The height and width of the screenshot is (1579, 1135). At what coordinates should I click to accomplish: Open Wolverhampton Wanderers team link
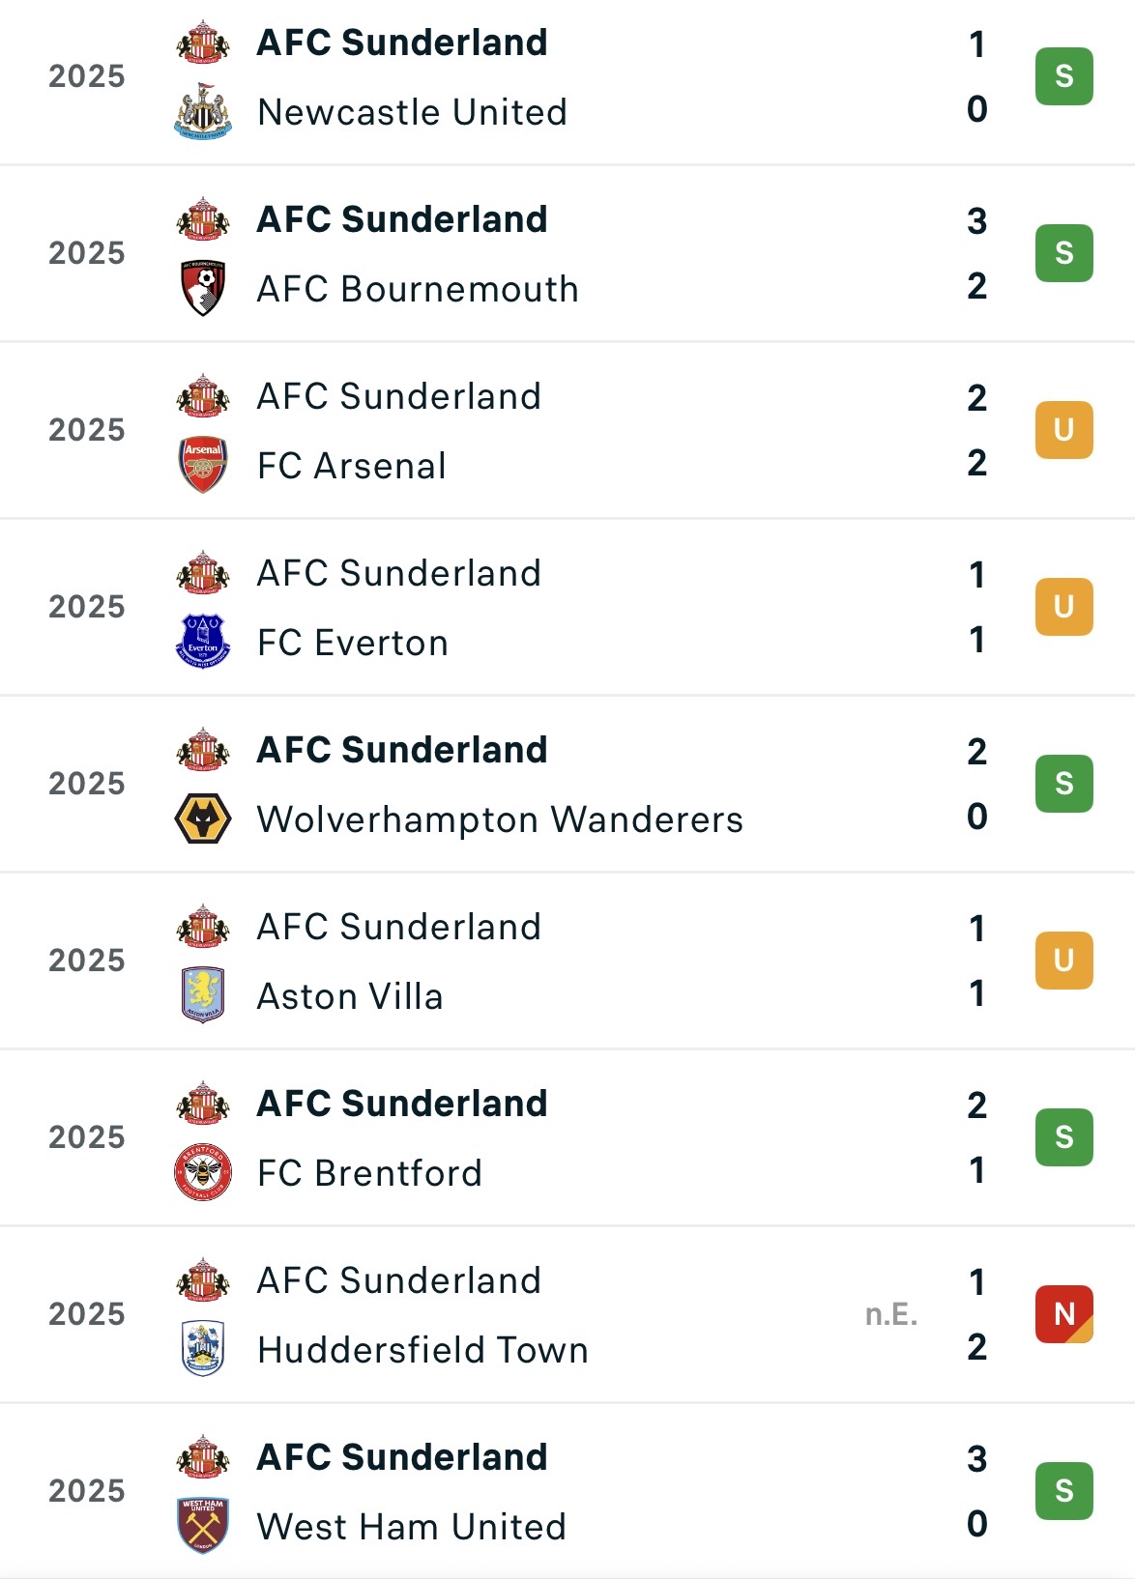pyautogui.click(x=500, y=819)
